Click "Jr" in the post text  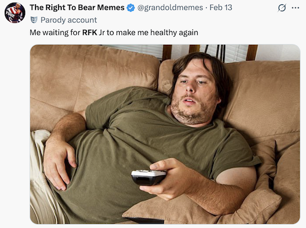[102, 33]
